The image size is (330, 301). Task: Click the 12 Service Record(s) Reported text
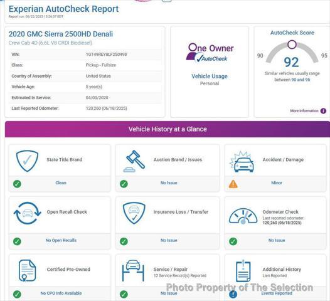click(x=180, y=275)
